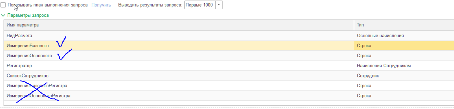Click the Сотрудник type cell
Viewport: 454px width, 109px height.
coord(404,76)
